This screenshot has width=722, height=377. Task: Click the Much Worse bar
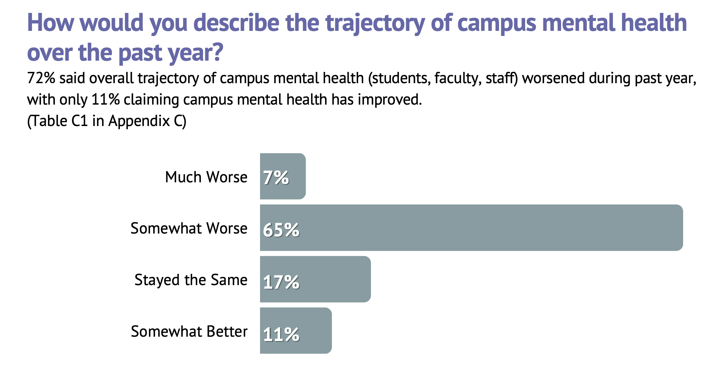pyautogui.click(x=296, y=177)
